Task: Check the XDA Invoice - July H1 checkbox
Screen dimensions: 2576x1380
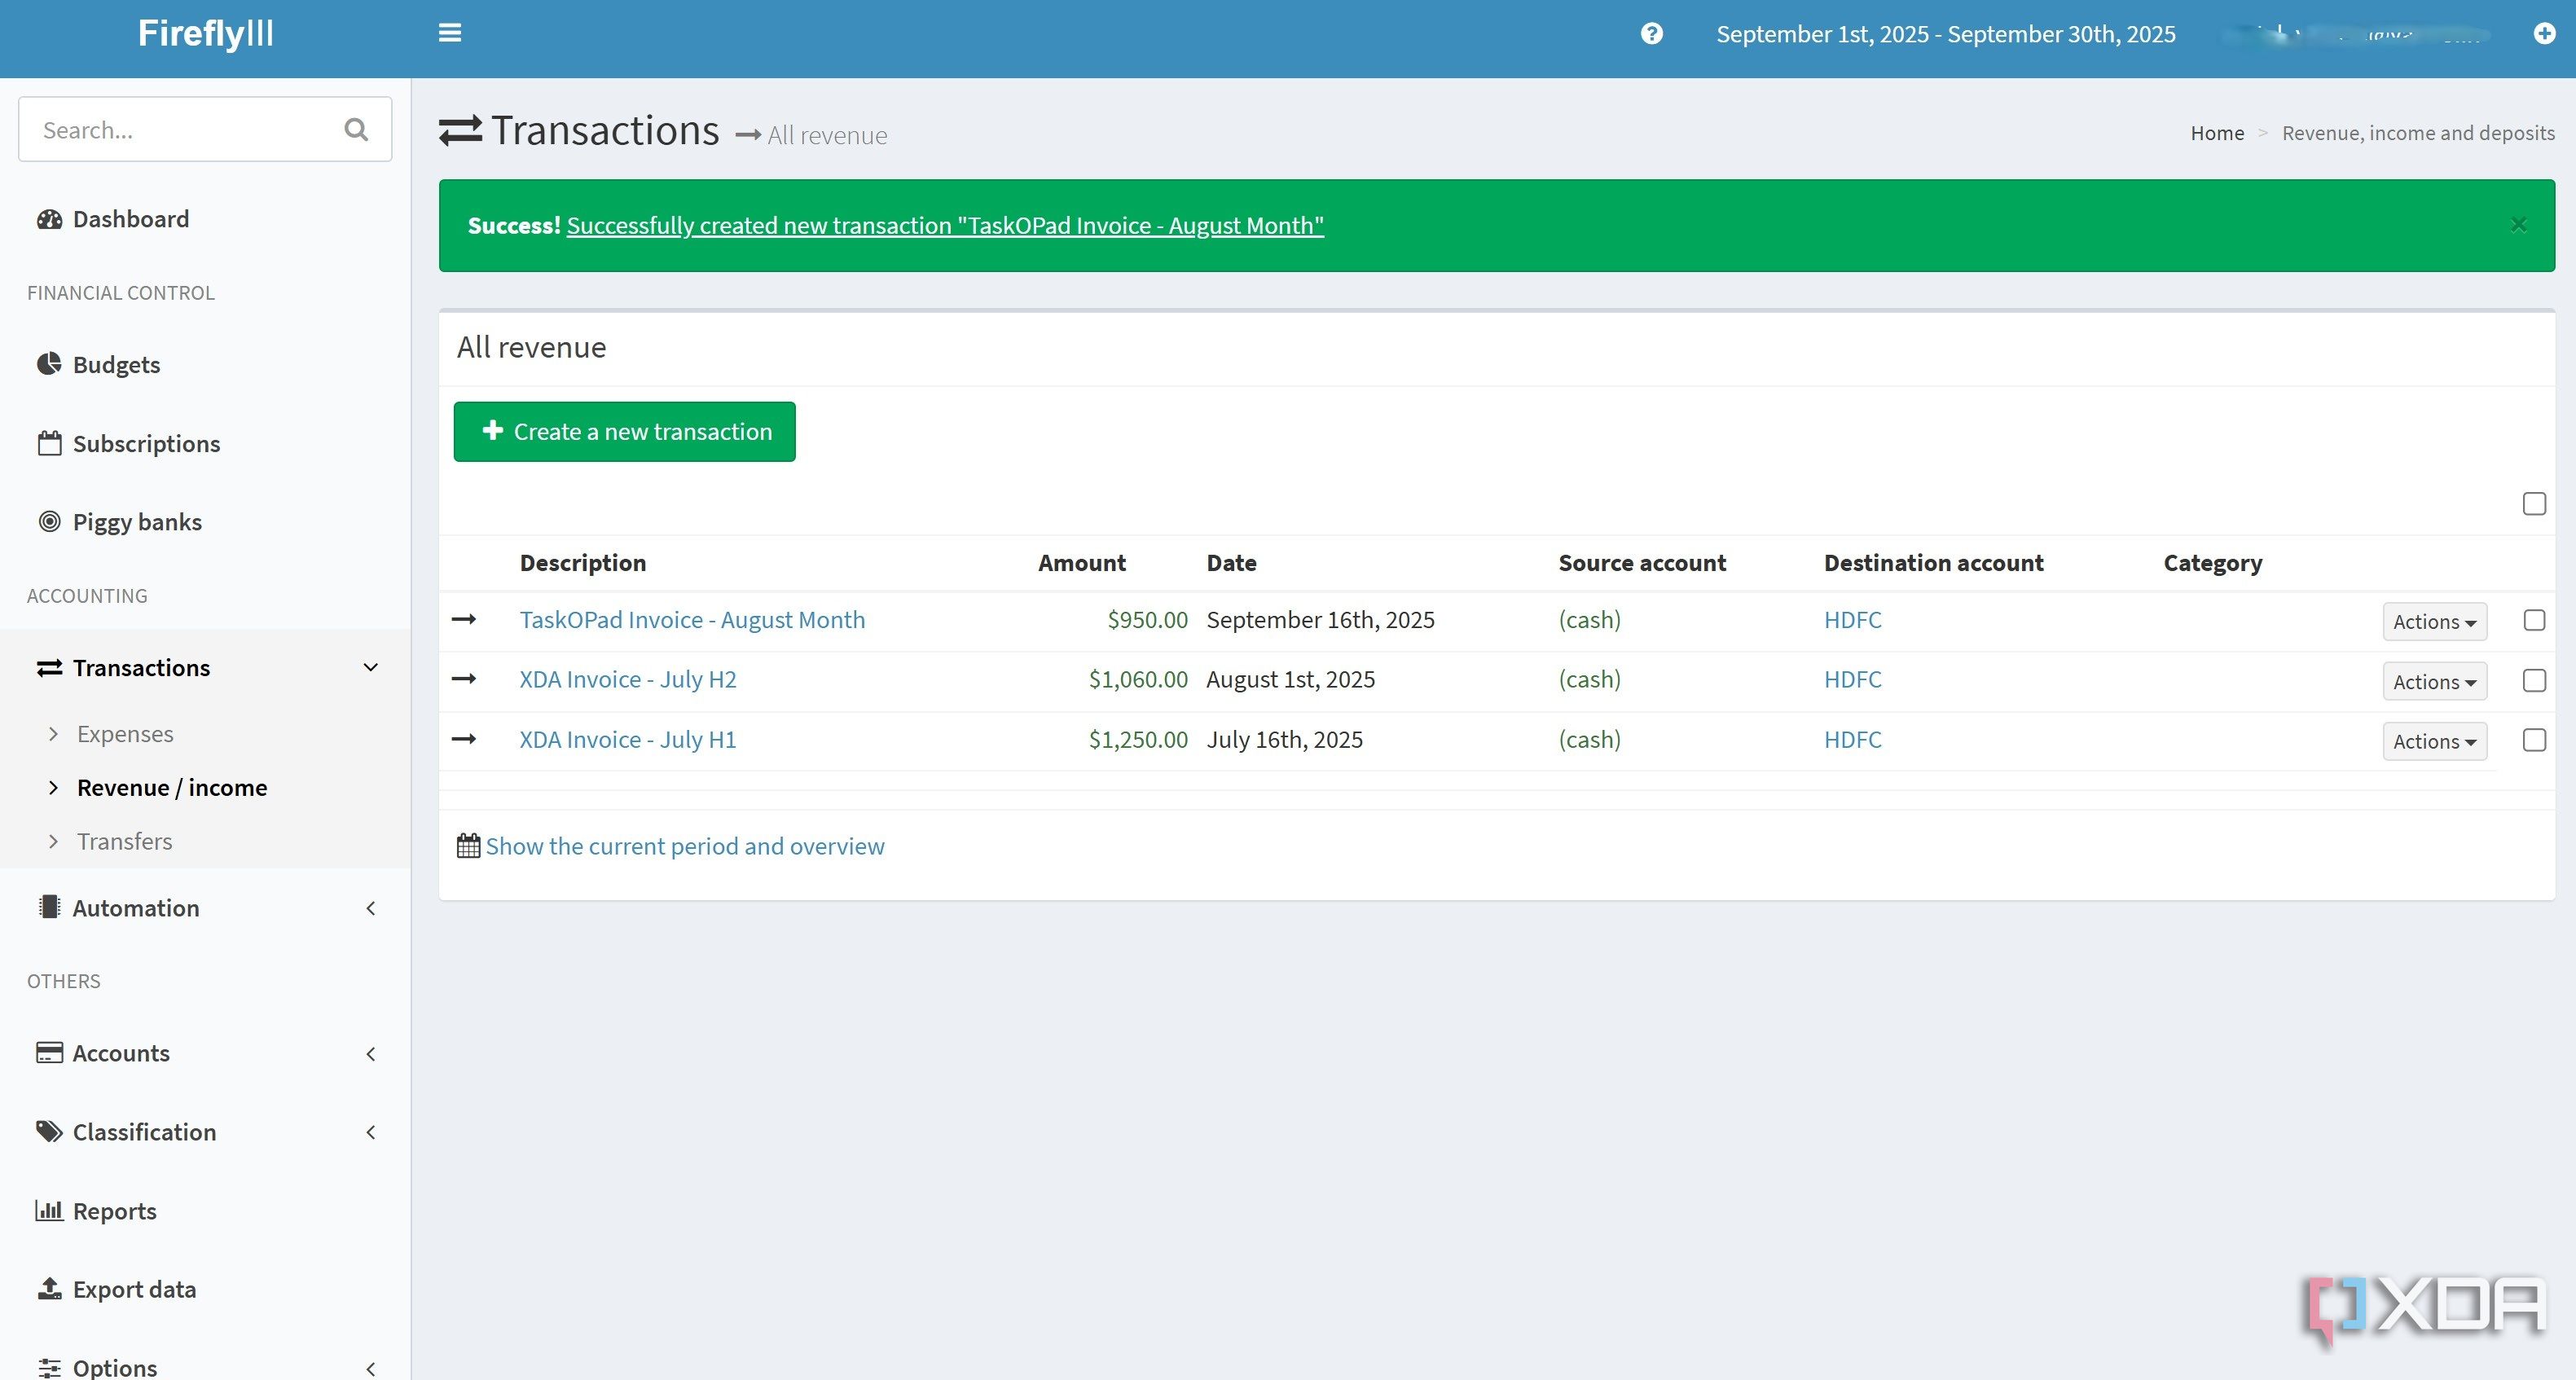Action: [x=2534, y=740]
